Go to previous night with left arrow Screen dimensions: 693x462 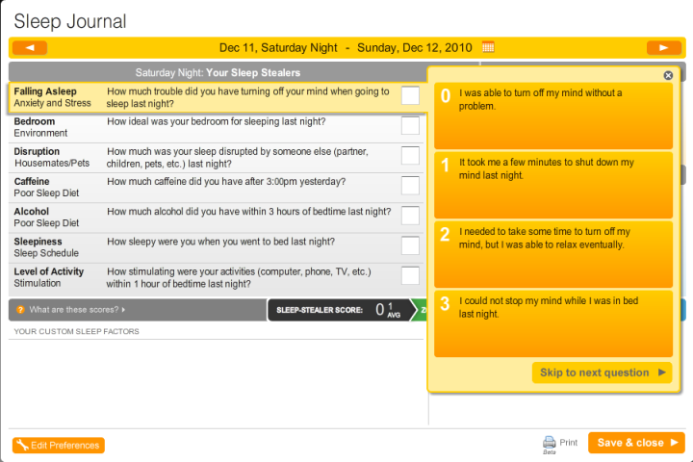pos(30,48)
